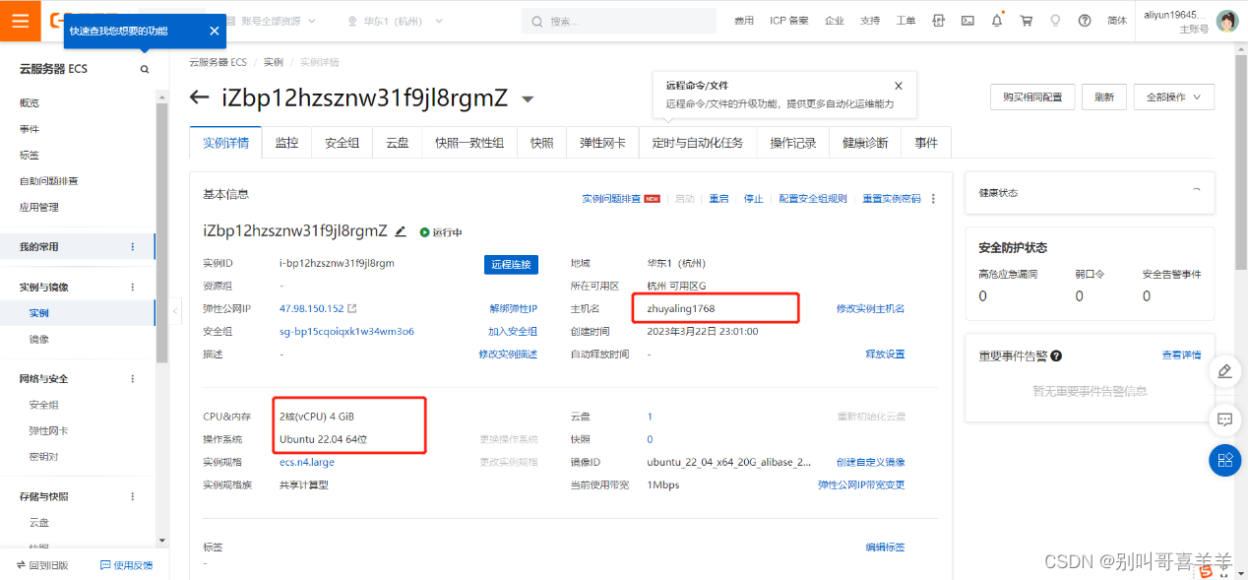1248x580 pixels.
Task: Collapse the 健康状态 panel
Action: click(x=1197, y=191)
